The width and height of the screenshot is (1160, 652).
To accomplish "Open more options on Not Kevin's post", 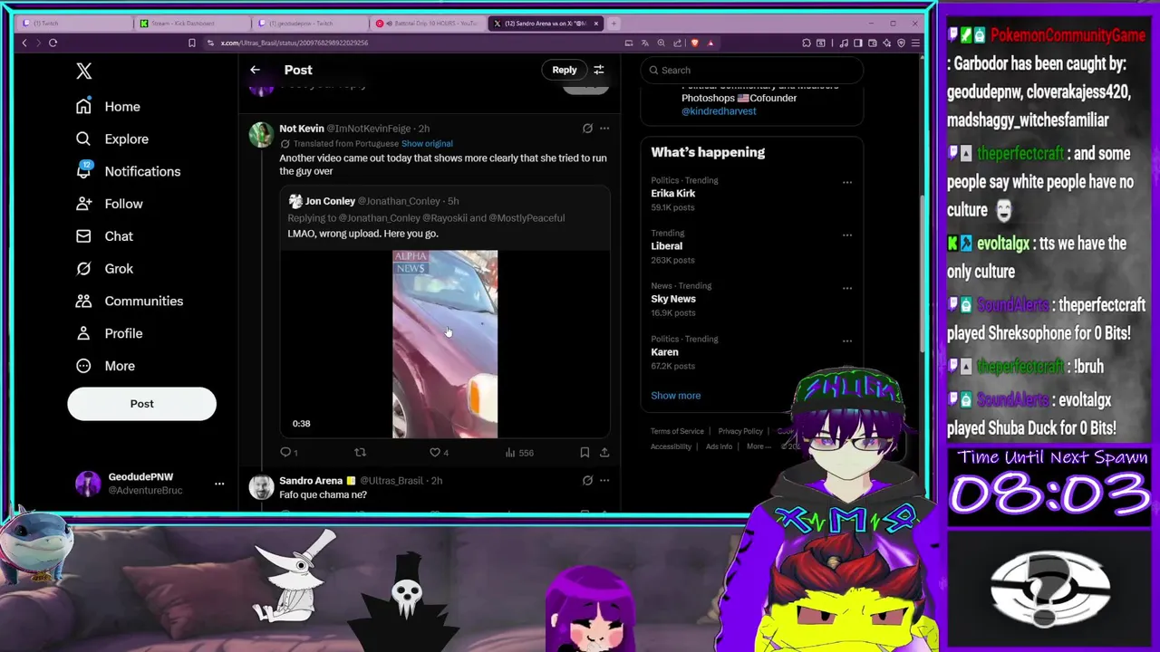I will (604, 129).
